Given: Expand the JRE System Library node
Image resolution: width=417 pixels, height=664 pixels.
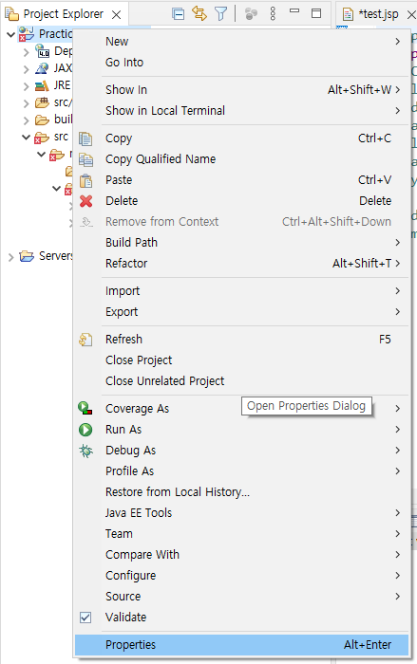Looking at the screenshot, I should (27, 86).
